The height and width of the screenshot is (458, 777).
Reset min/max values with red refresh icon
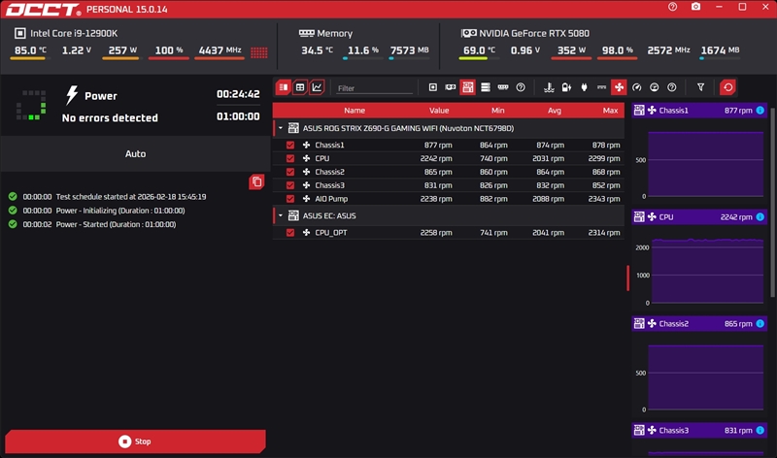tap(727, 87)
